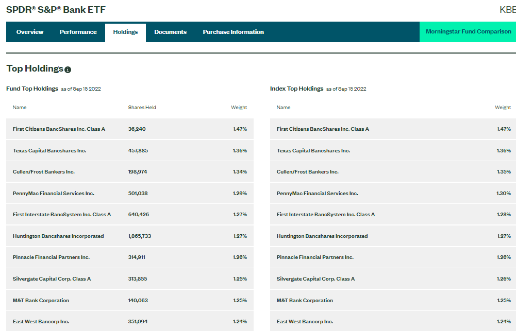Viewport: 516px width, 331px height.
Task: Click shares value 640,426
Action: (x=139, y=214)
